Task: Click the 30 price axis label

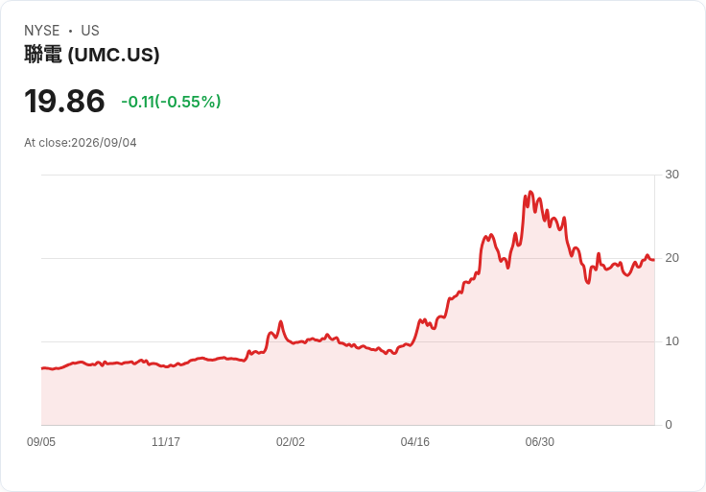Action: pyautogui.click(x=672, y=175)
